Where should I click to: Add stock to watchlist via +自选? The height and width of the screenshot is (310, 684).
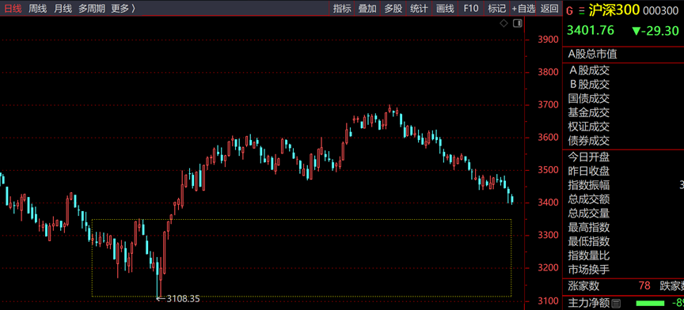523,8
